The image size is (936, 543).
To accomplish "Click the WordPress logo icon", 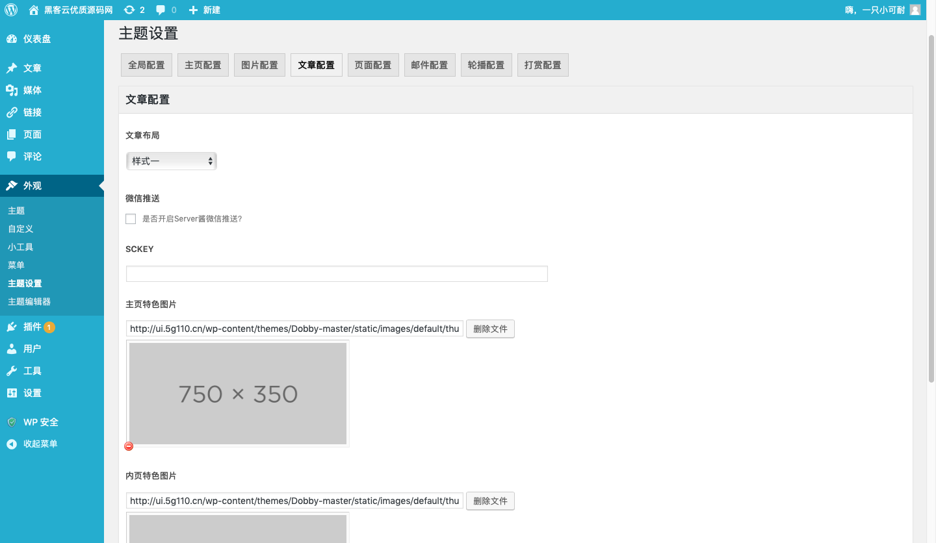I will [x=11, y=10].
